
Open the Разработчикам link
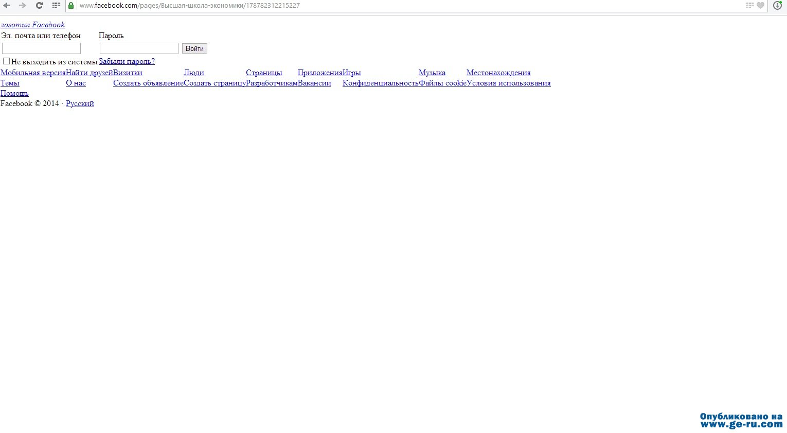click(x=272, y=83)
